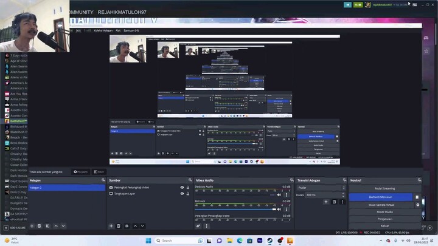
Task: Add a new scene in Adegan panel
Action: click(32, 226)
